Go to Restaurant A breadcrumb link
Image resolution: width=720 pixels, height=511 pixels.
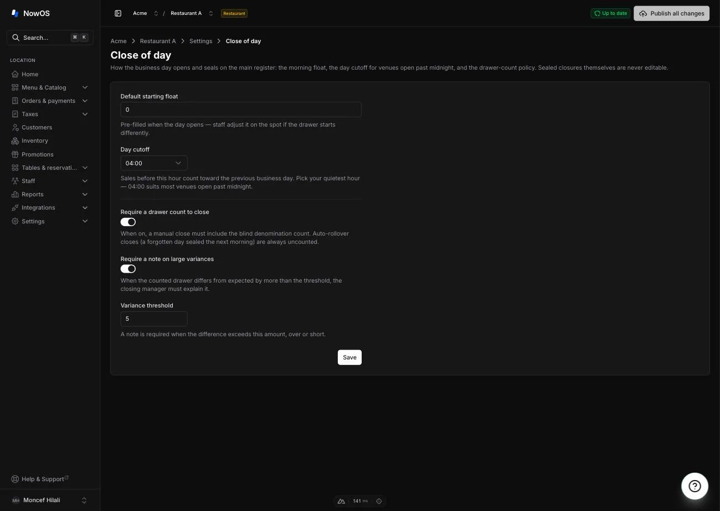[x=158, y=41]
